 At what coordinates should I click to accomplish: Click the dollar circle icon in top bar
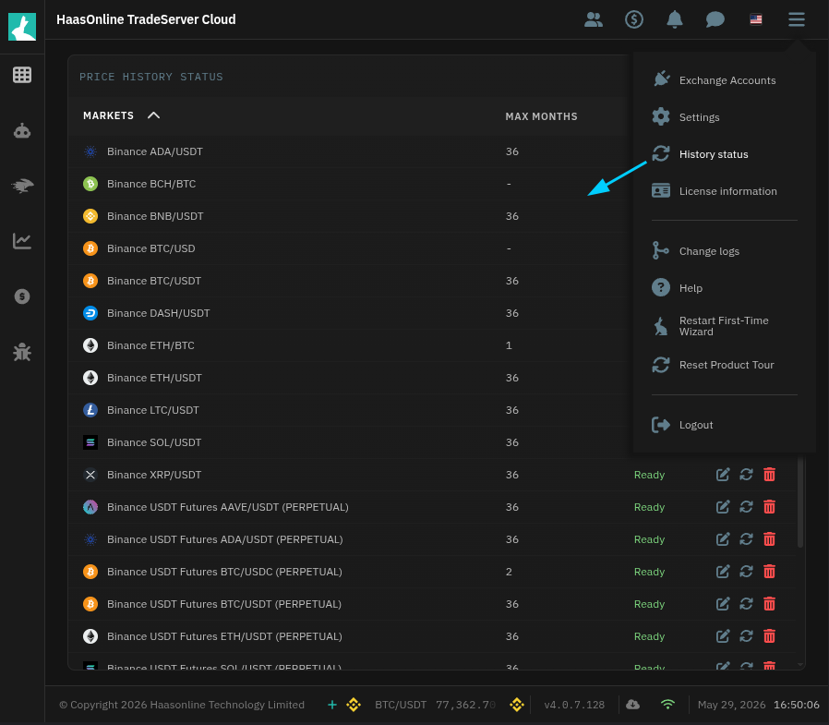click(634, 19)
